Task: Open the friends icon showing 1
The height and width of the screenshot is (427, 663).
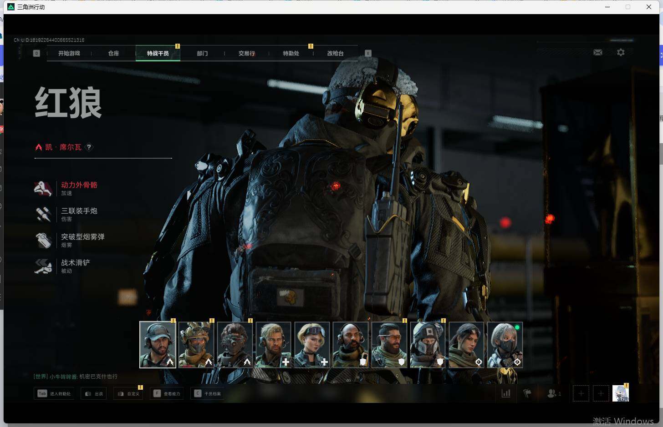Action: click(554, 393)
